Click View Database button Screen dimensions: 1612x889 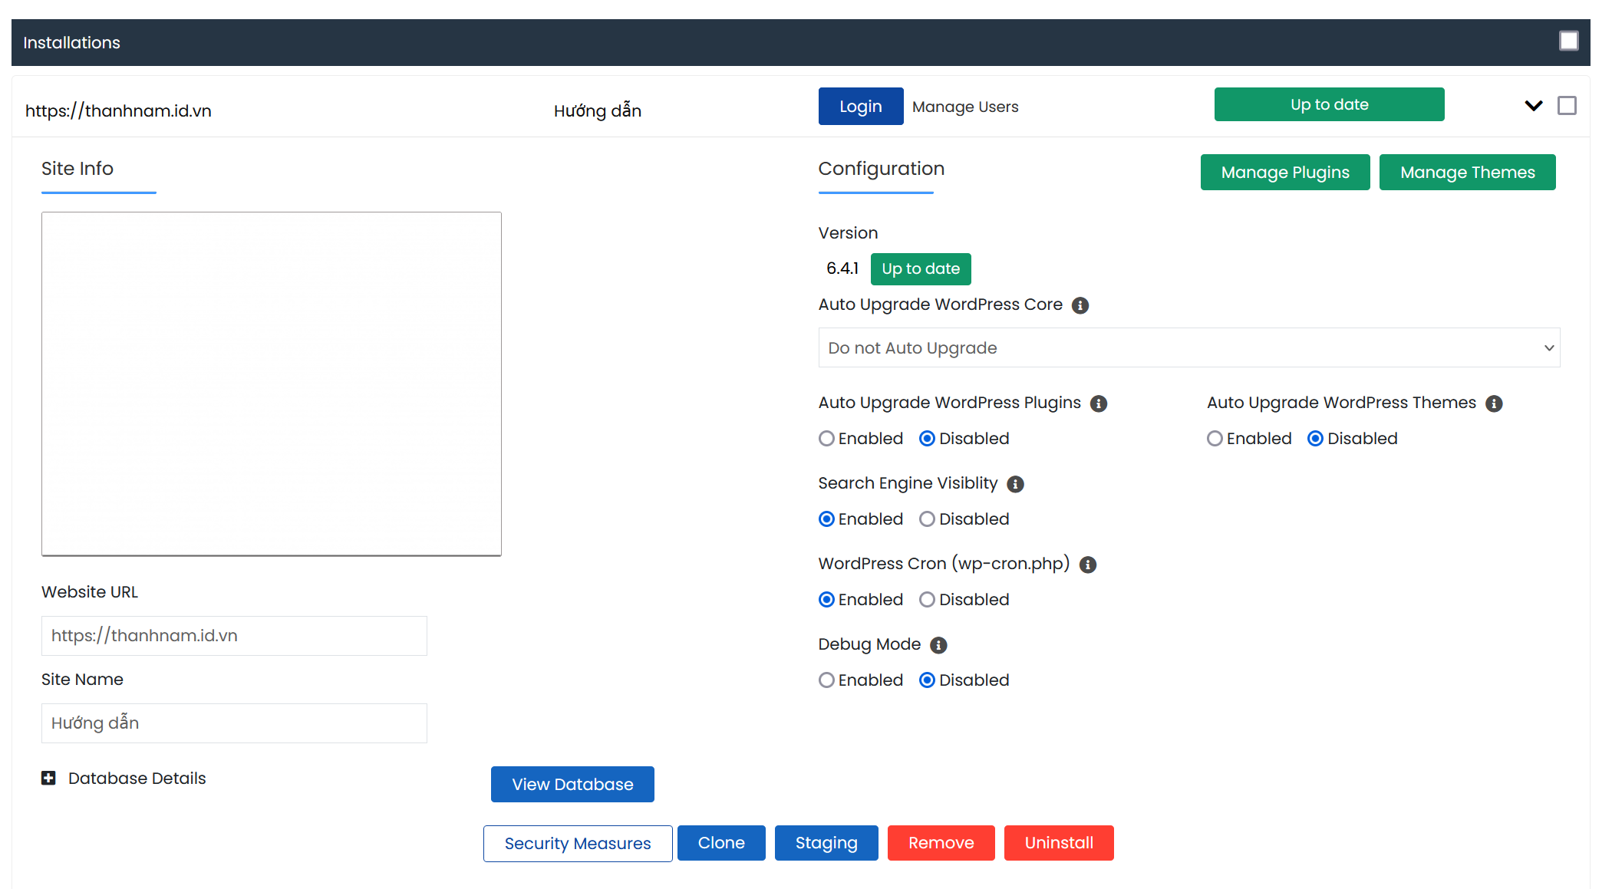(572, 784)
